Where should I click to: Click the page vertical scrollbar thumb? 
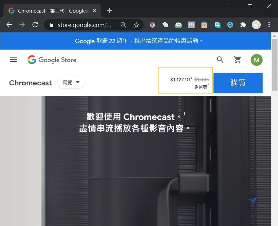tap(275, 65)
